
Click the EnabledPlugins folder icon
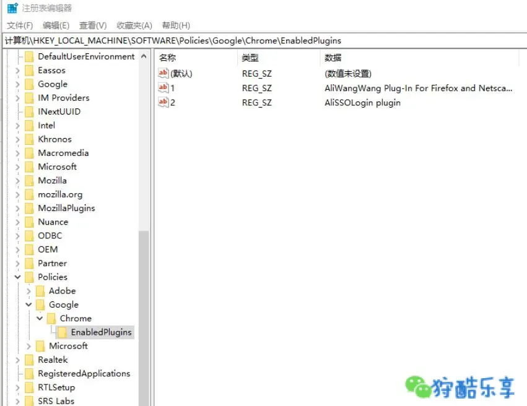click(63, 332)
